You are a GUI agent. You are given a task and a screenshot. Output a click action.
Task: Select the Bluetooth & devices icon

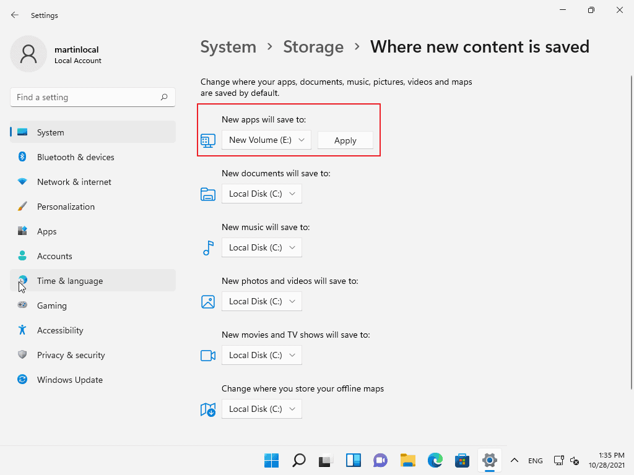22,156
